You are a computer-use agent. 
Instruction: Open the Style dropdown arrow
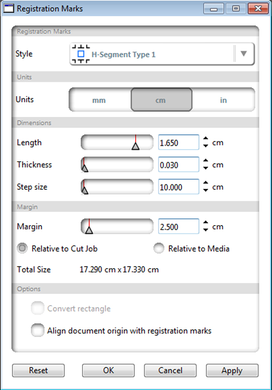pos(243,54)
